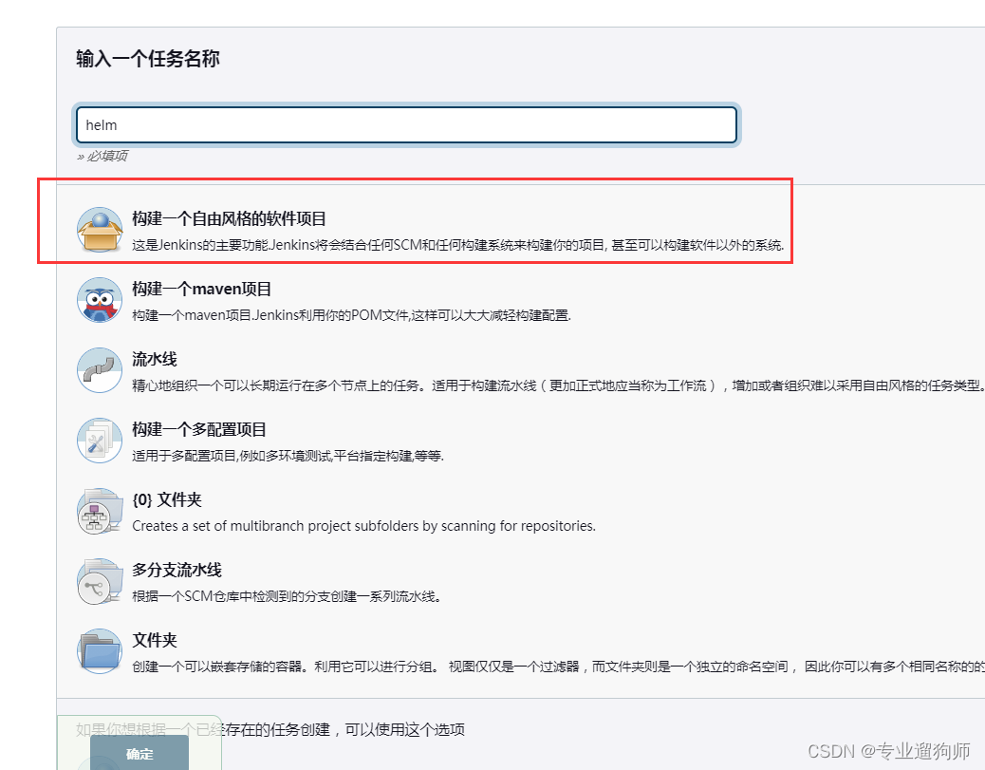The width and height of the screenshot is (985, 770).
Task: Click the {0} 文件夹 organization folder icon
Action: point(100,511)
